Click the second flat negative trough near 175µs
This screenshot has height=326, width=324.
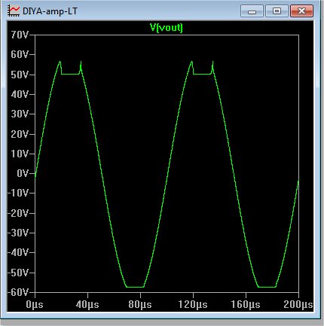point(267,287)
